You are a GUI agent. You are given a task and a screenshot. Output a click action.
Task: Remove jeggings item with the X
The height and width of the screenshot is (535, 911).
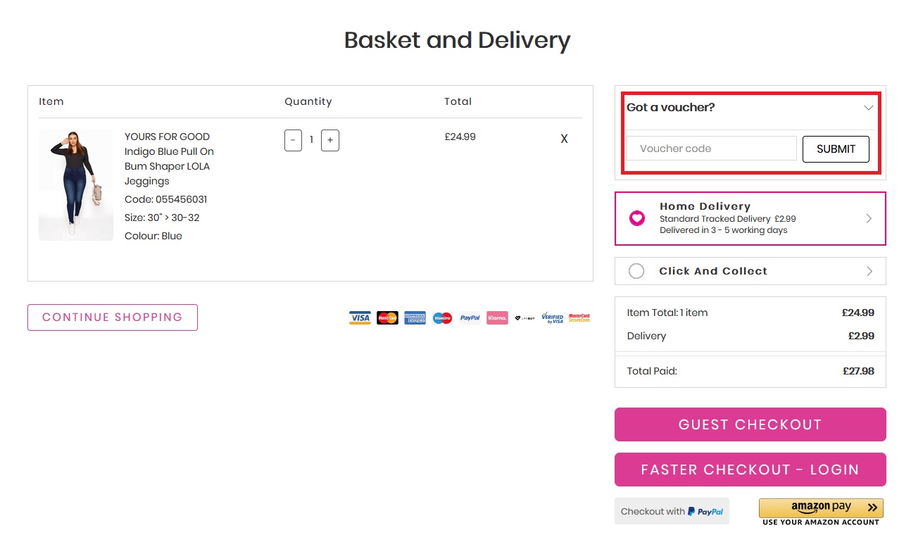[x=564, y=139]
